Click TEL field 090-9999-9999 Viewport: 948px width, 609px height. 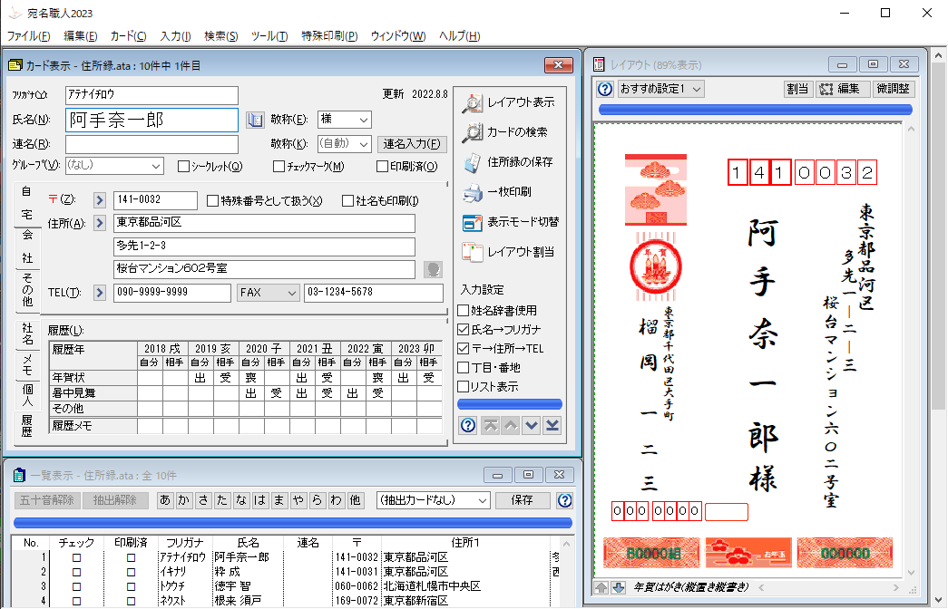171,293
